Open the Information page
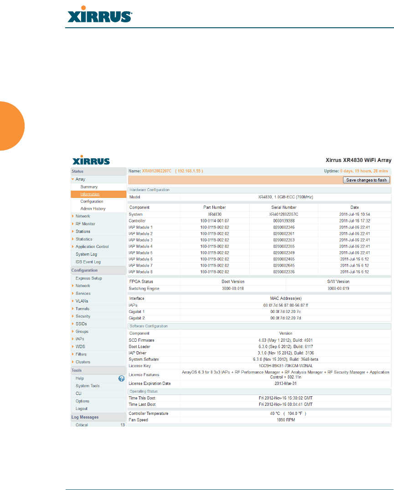The width and height of the screenshot is (394, 490). [x=90, y=194]
